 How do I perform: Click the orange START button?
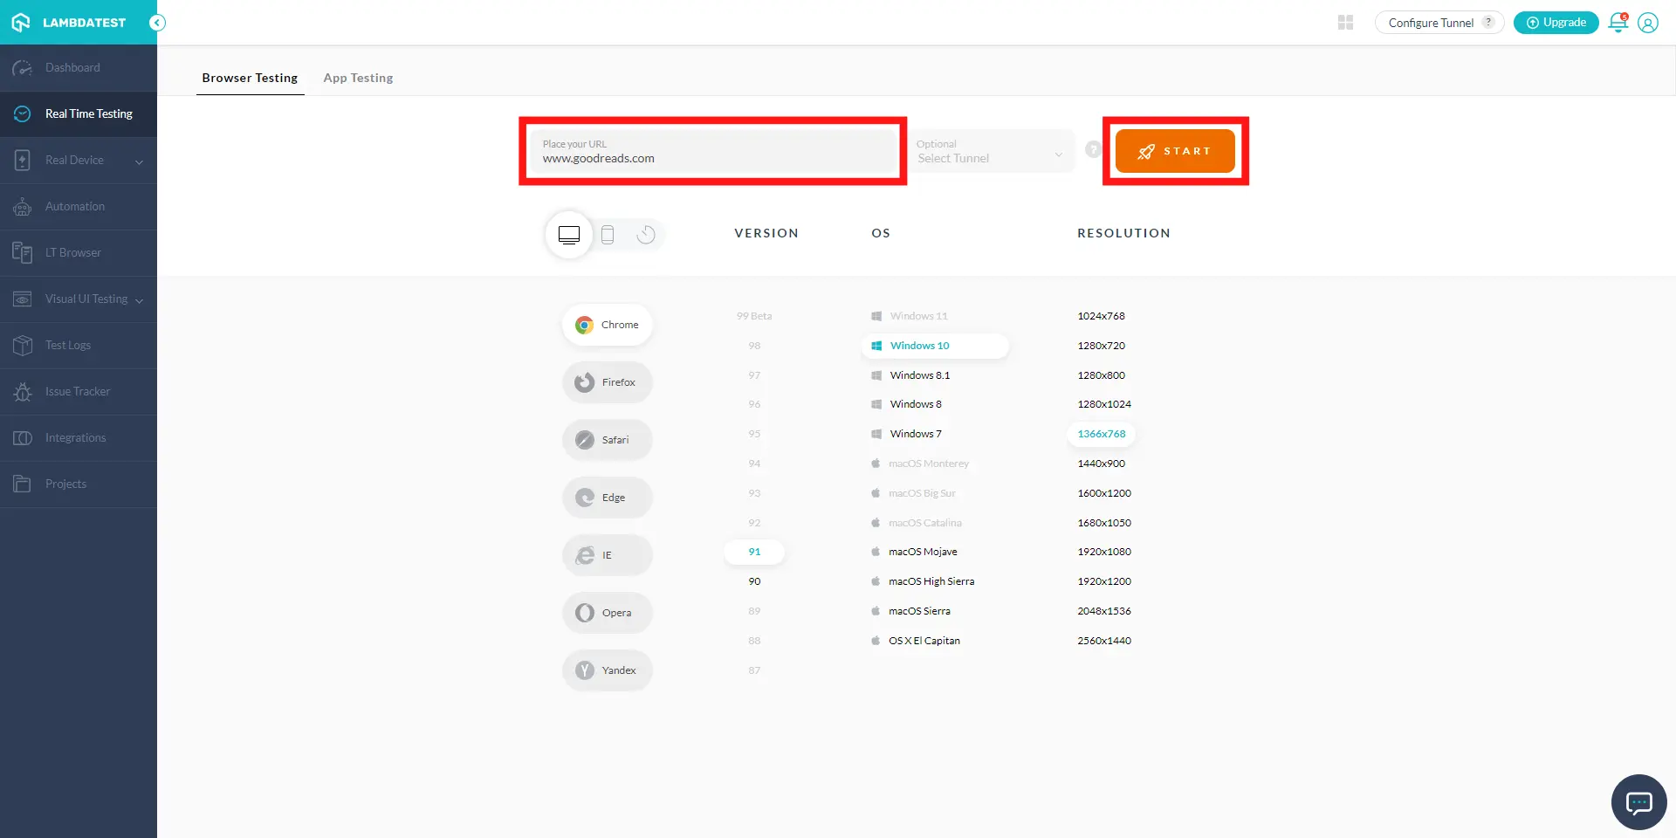pos(1174,150)
